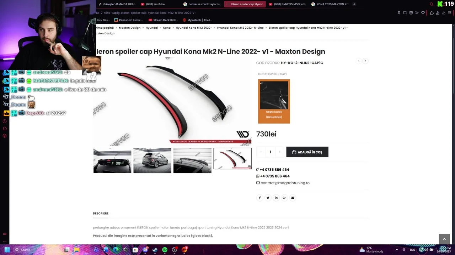The image size is (455, 255).
Task: Share product via email envelope icon
Action: [293, 198]
